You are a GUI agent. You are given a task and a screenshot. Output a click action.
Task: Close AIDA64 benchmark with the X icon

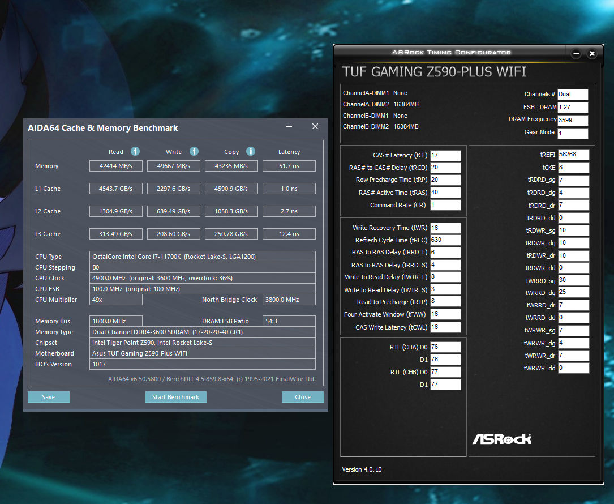315,126
